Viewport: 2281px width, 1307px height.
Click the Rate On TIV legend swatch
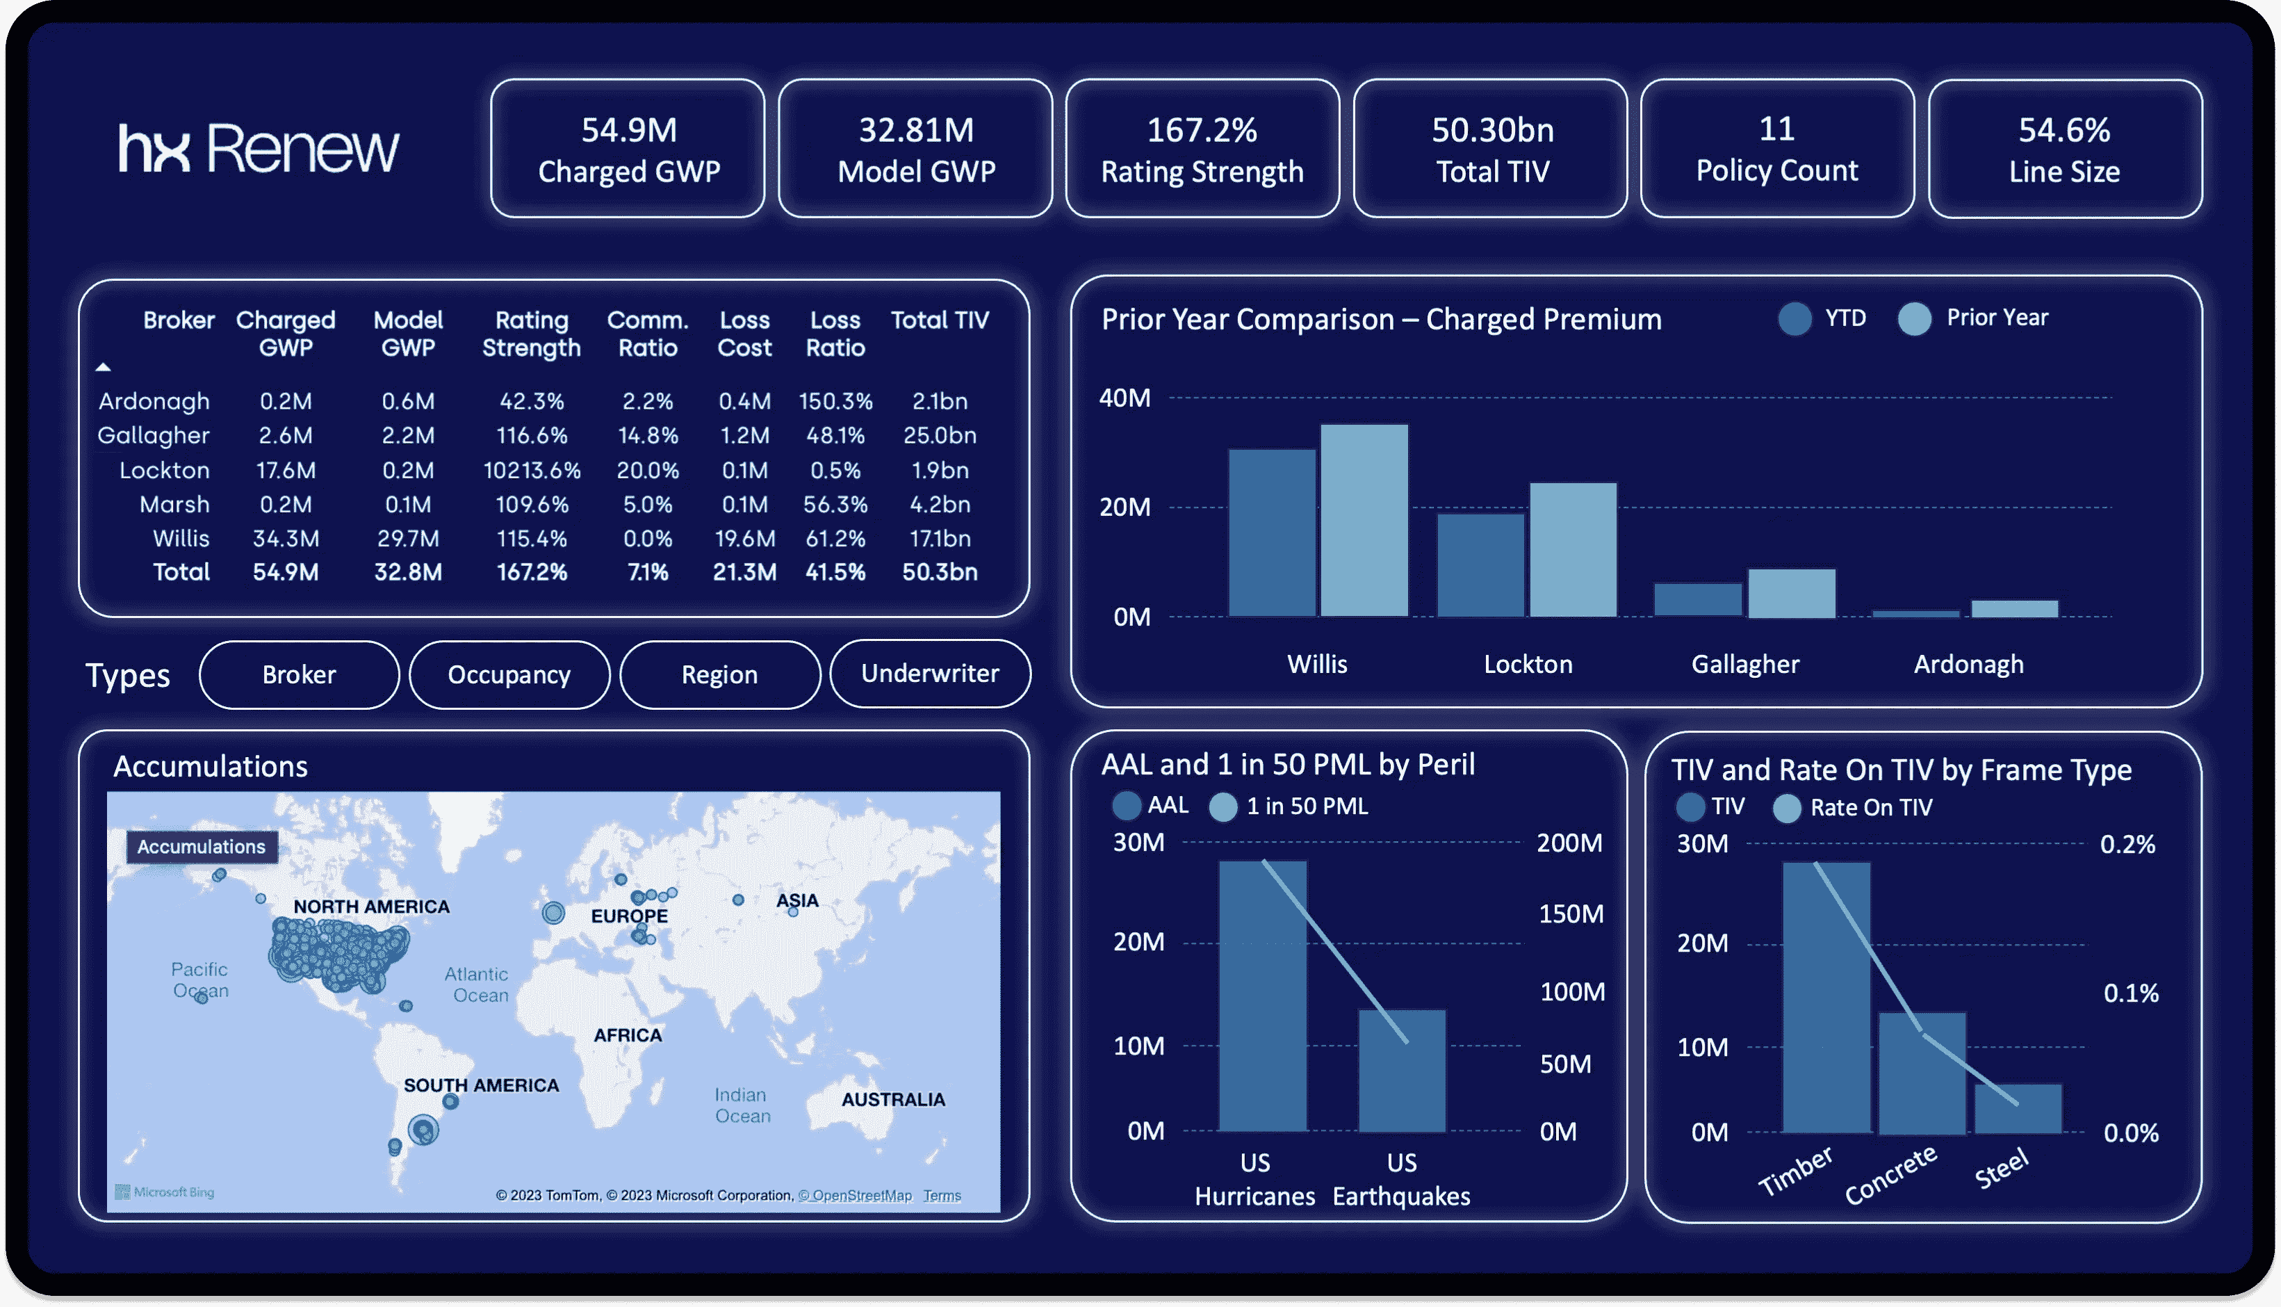(1788, 808)
